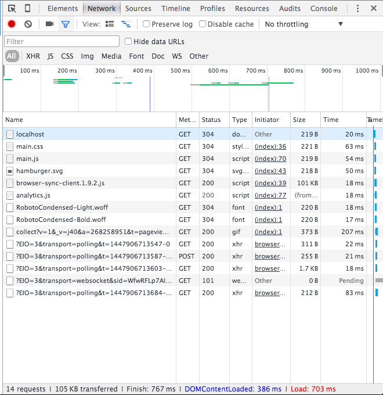Toggle the device mode phone icon

pyautogui.click(x=27, y=8)
